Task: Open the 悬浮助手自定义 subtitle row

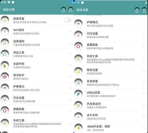Action: pos(21,79)
